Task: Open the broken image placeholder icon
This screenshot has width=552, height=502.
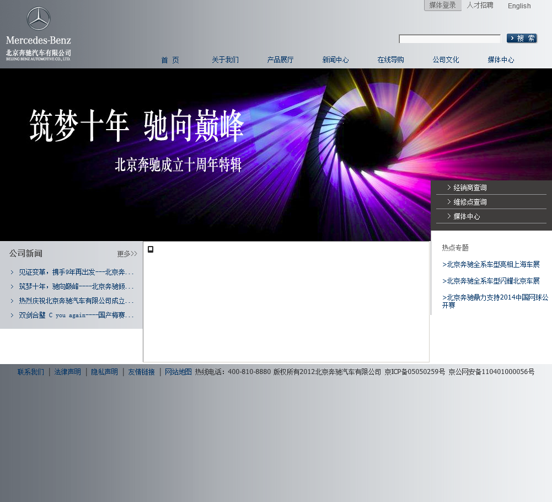Action: (151, 249)
